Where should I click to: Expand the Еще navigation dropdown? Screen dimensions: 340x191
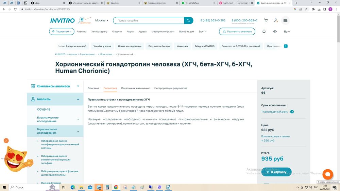point(203,32)
